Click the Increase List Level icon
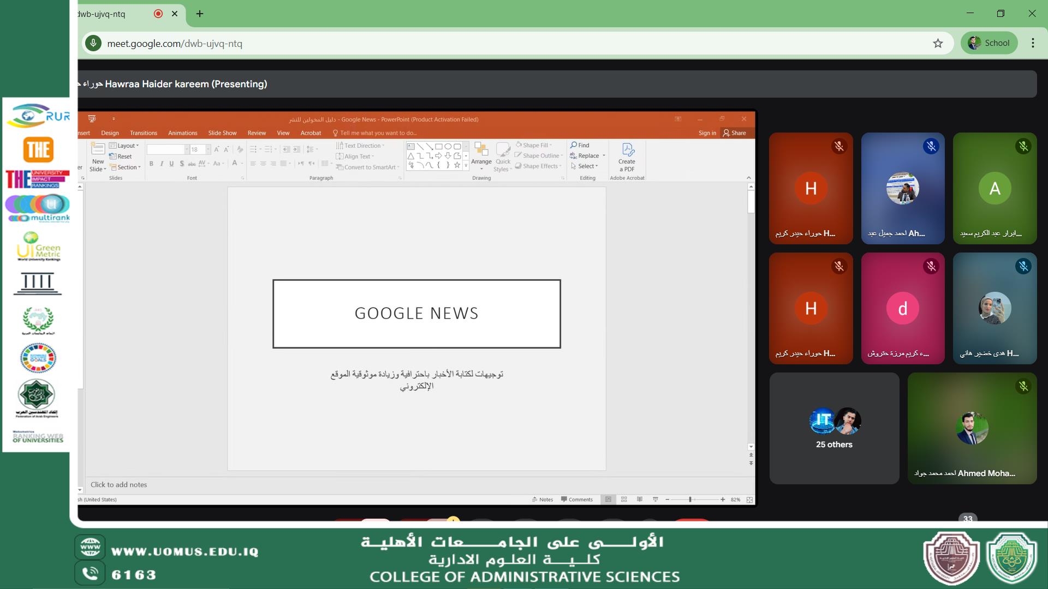Screen dimensions: 1048x589 tap(296, 149)
